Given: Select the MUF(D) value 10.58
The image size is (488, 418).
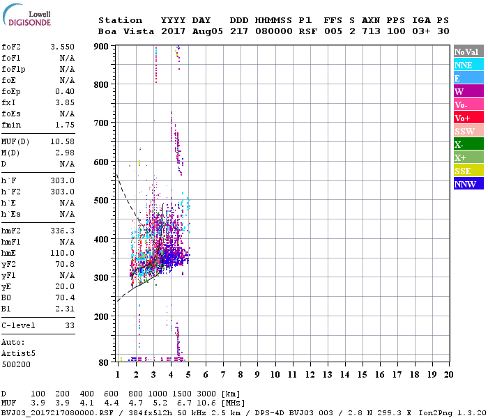Looking at the screenshot, I should pyautogui.click(x=63, y=141).
